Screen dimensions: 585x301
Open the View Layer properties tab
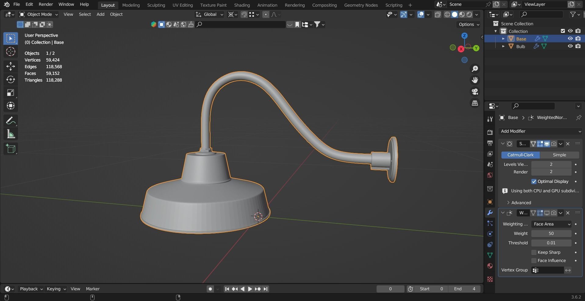(x=490, y=154)
